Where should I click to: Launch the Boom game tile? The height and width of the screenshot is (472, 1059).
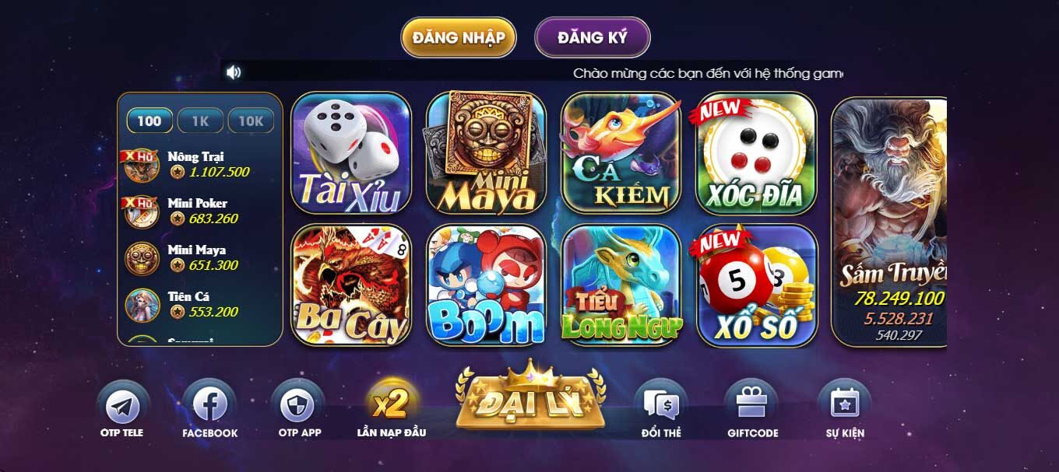[x=486, y=285]
